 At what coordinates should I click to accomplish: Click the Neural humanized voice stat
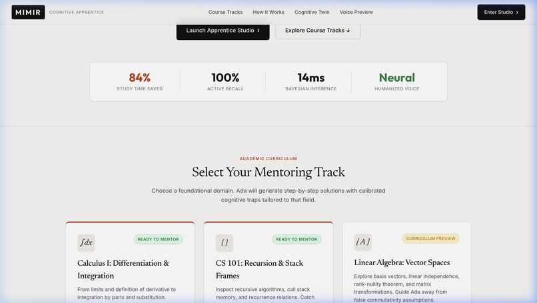click(396, 82)
